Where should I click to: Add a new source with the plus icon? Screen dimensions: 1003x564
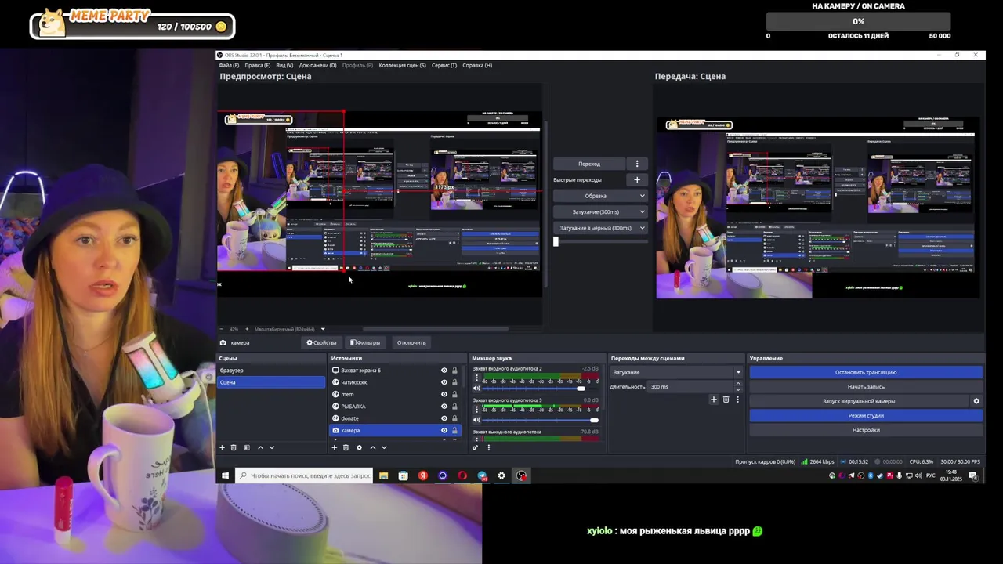pyautogui.click(x=335, y=447)
